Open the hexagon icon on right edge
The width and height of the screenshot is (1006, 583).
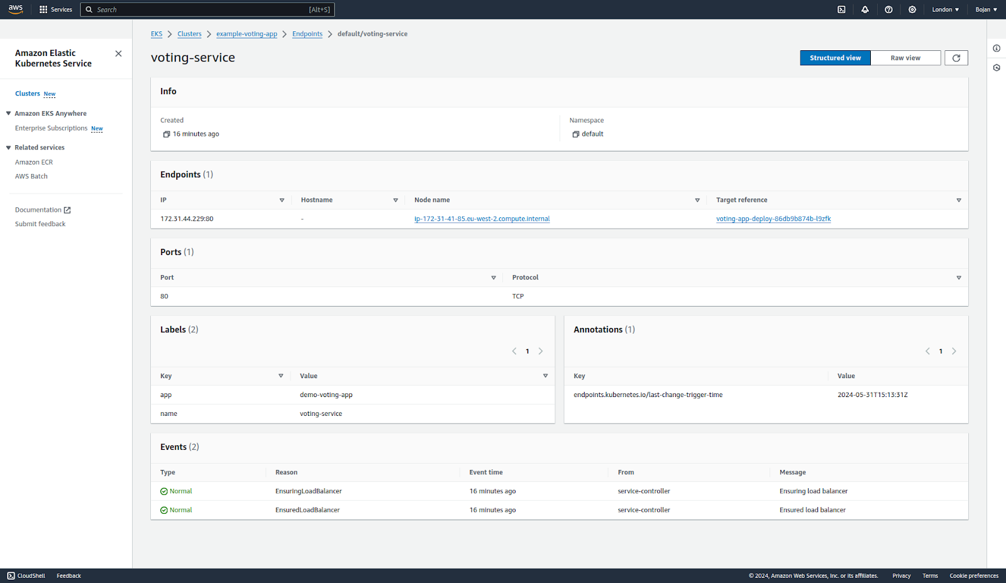coord(997,68)
